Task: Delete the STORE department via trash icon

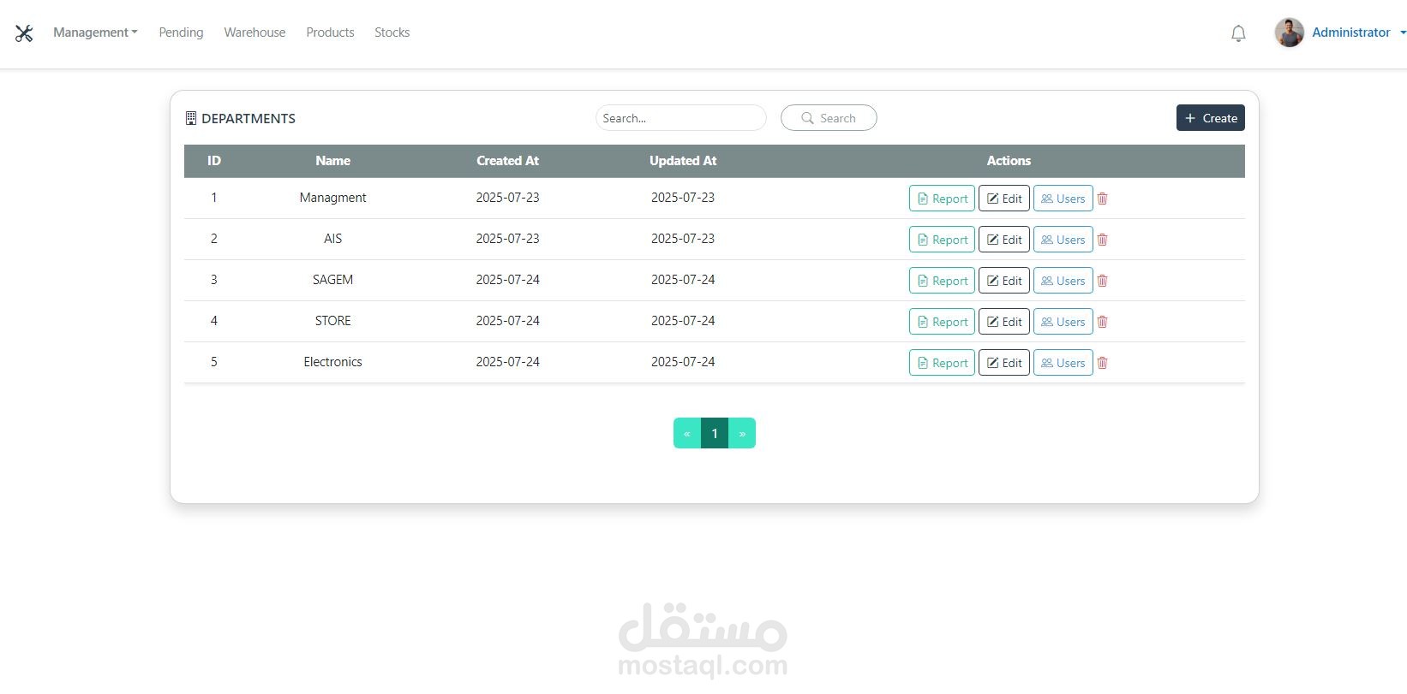Action: [1103, 322]
